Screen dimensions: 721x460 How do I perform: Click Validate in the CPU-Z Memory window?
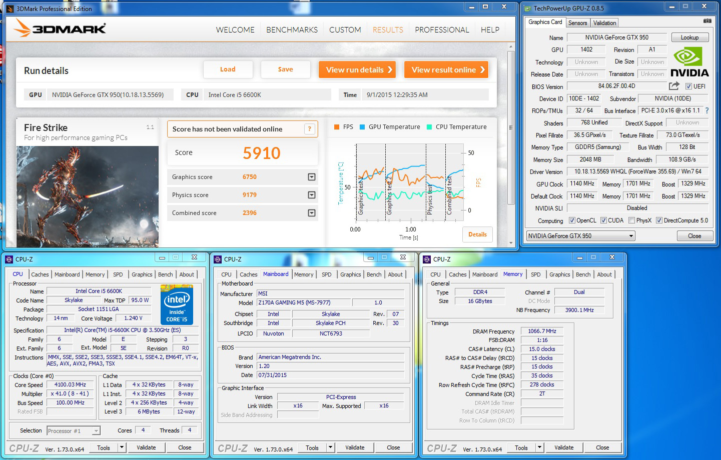click(564, 447)
